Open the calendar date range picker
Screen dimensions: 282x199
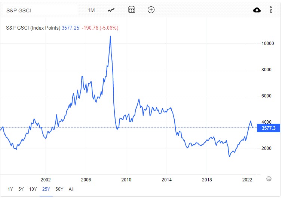pos(131,10)
